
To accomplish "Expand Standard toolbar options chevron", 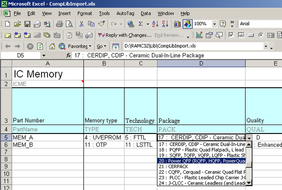I will coord(232,24).
